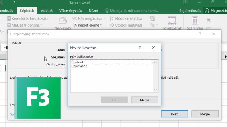
Task: Select Ügyfelek in the name list
Action: [x=112, y=62]
